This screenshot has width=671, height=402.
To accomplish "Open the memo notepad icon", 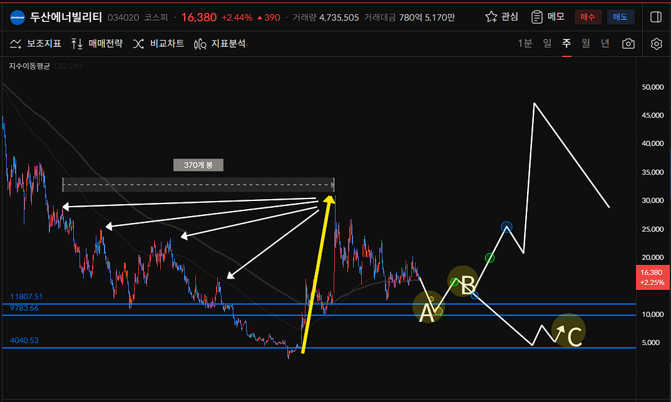I will [536, 17].
